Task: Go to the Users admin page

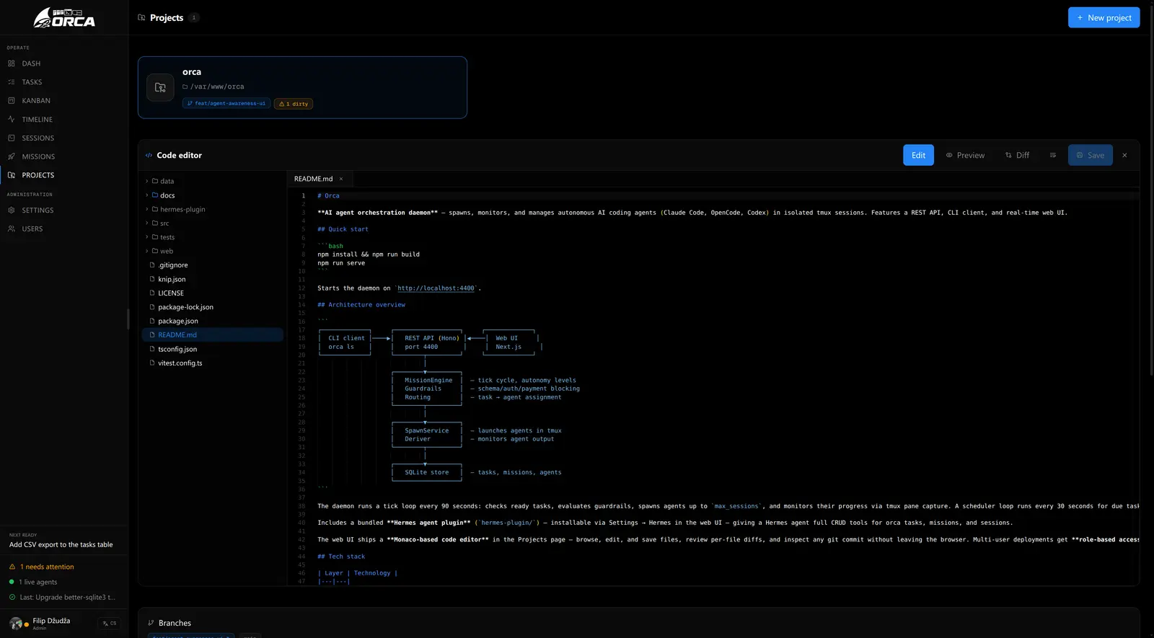Action: (64, 229)
